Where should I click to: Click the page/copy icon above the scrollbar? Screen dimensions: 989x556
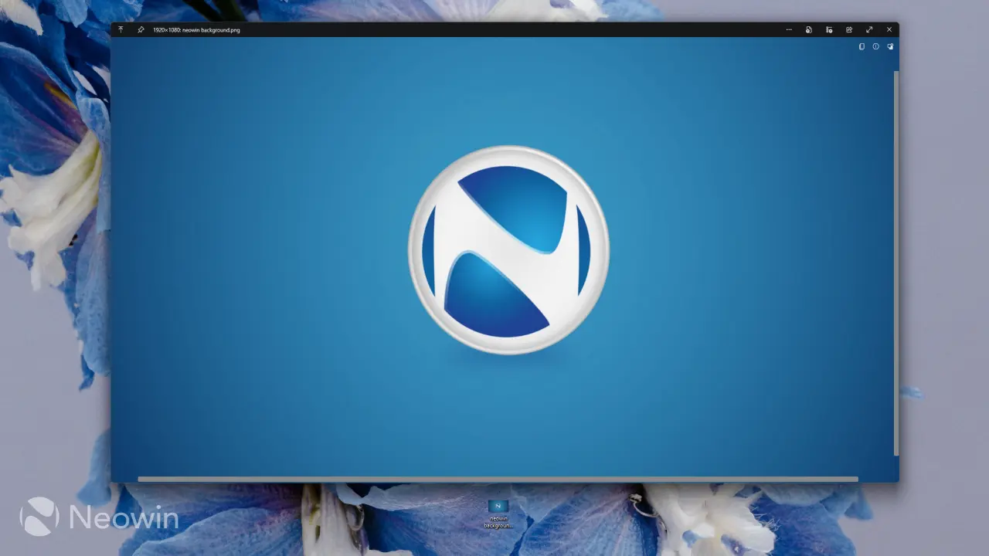point(862,46)
